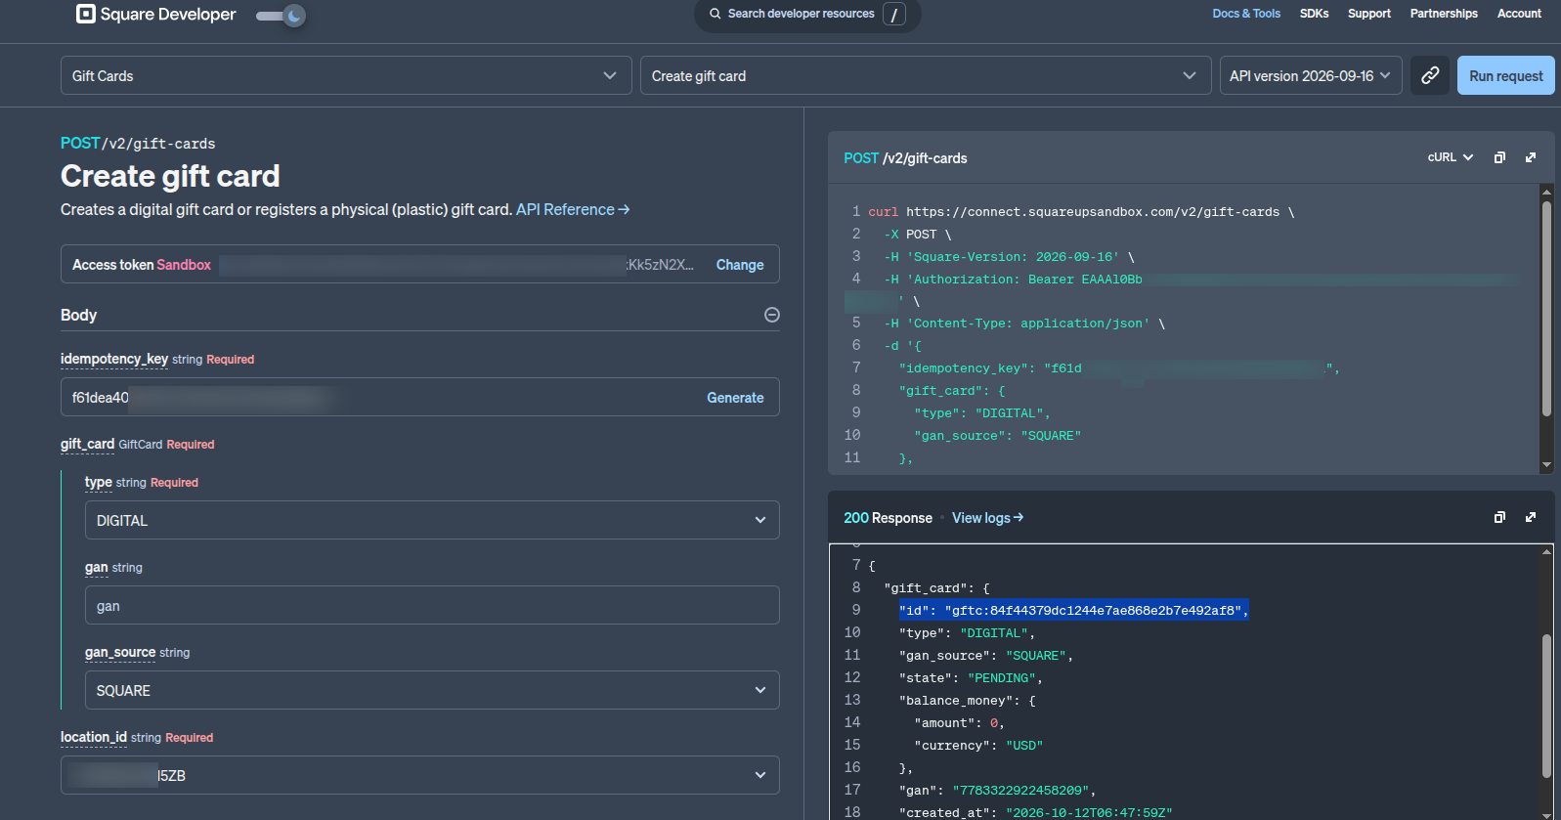The width and height of the screenshot is (1561, 820).
Task: Expand the Response panel fullscreen
Action: pyautogui.click(x=1531, y=517)
